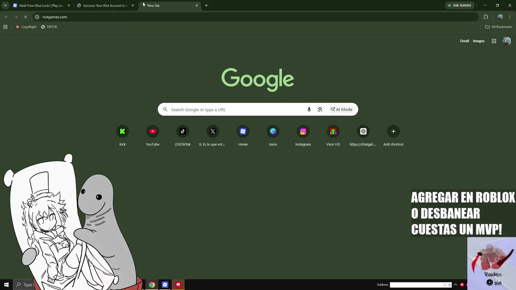The width and height of the screenshot is (516, 290).
Task: Click Chrome icon on Windows taskbar
Action: (152, 285)
